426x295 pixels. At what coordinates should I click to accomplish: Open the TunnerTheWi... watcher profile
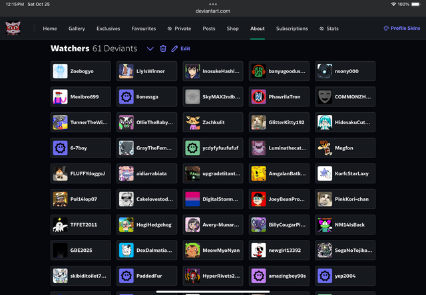[x=81, y=122]
